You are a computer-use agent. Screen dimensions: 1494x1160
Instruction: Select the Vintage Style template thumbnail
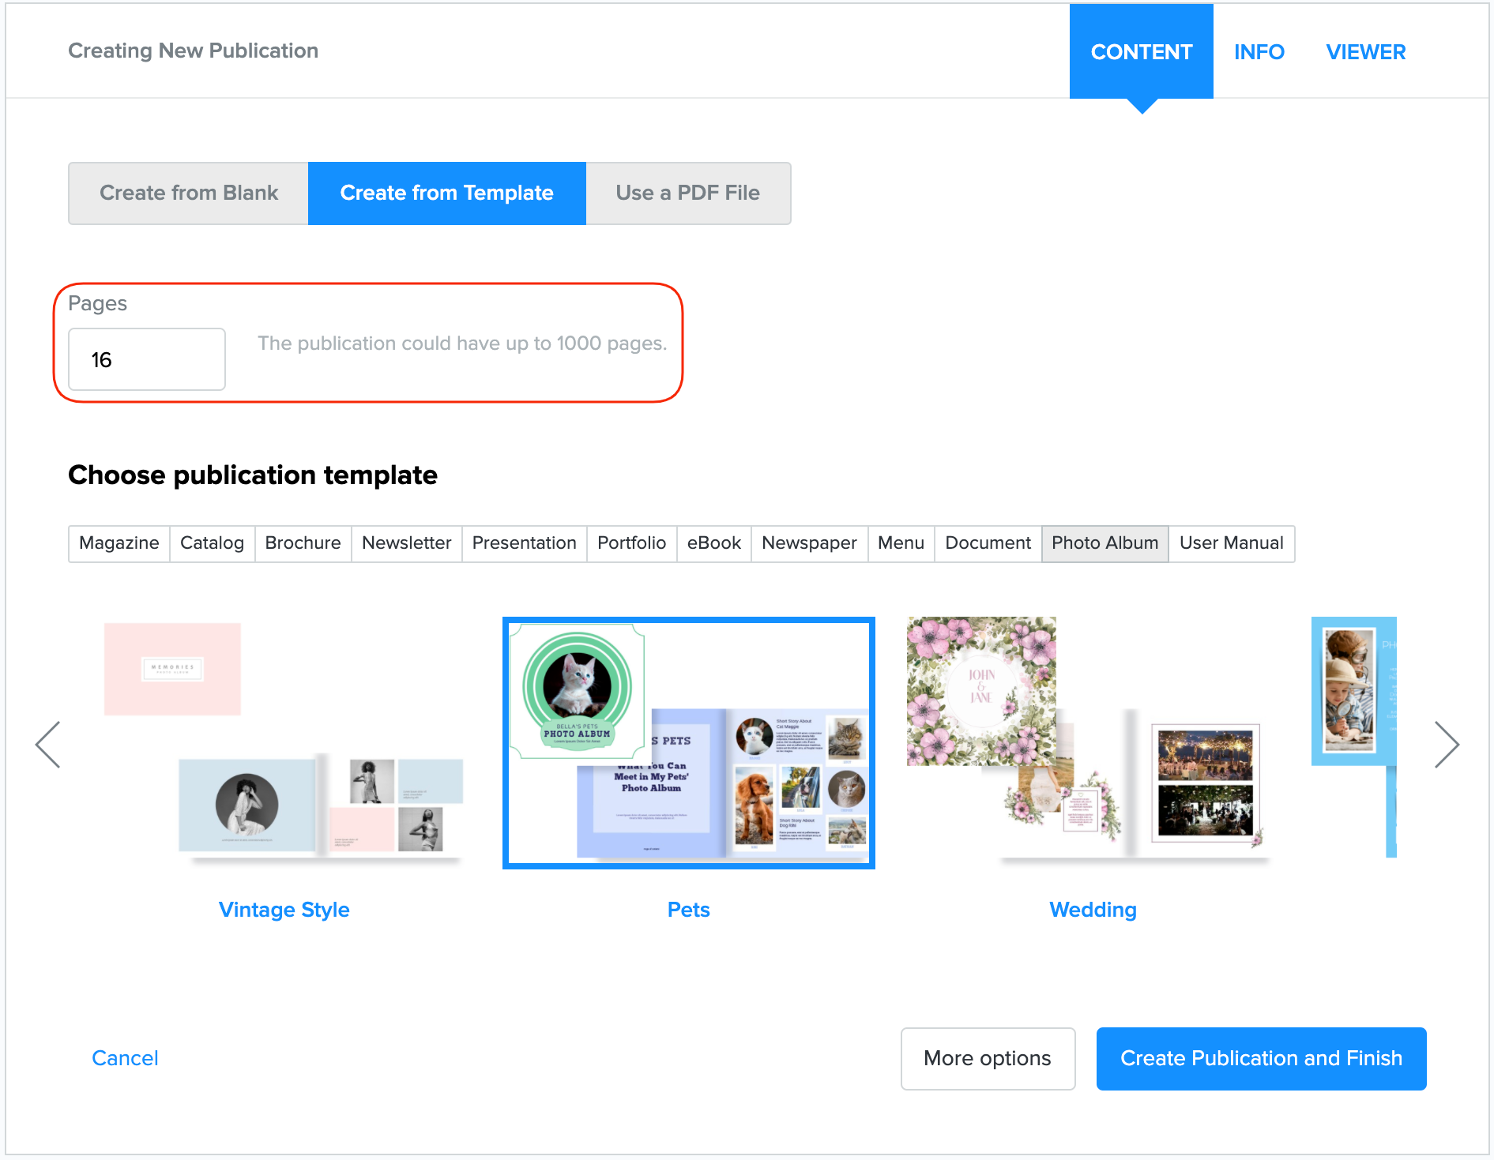coord(284,742)
